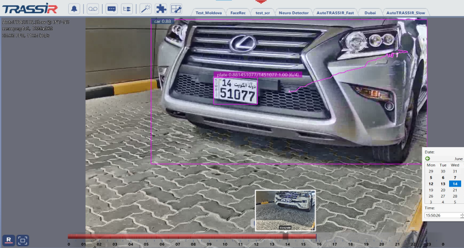Go to previous month in calendar
The image size is (464, 248).
pyautogui.click(x=427, y=159)
